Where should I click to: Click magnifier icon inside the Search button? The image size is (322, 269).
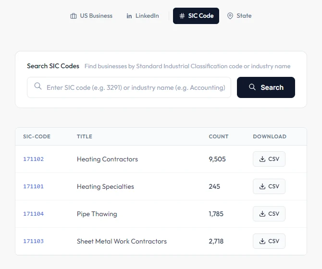(252, 87)
